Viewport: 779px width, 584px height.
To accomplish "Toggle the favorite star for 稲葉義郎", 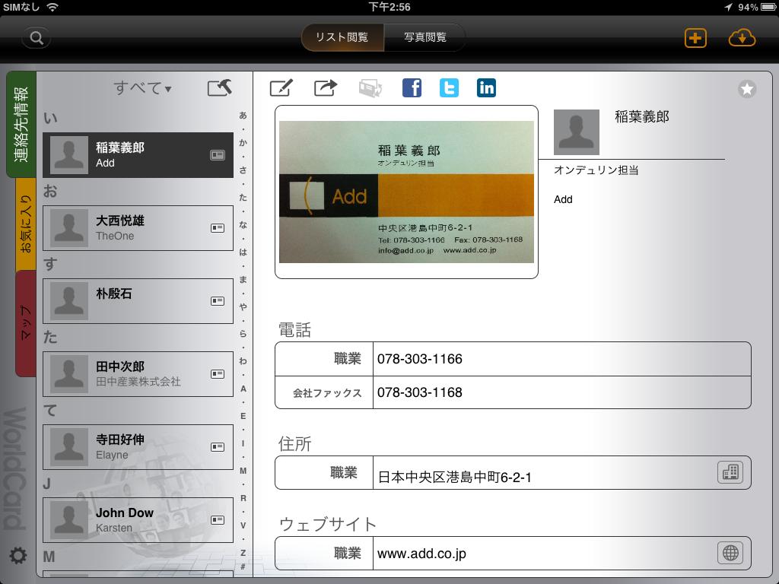I will (x=747, y=90).
